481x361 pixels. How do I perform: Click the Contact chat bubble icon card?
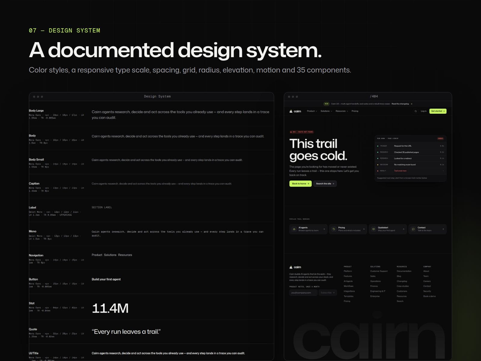(x=427, y=229)
